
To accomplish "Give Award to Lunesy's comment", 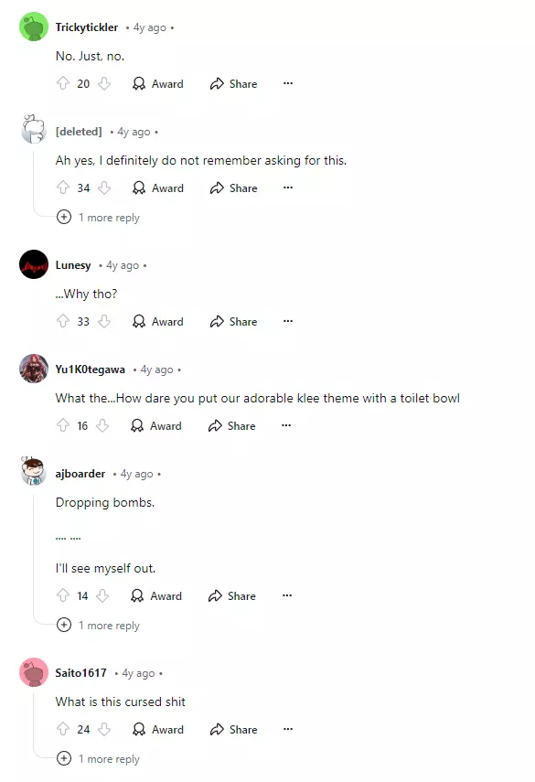I will 158,322.
